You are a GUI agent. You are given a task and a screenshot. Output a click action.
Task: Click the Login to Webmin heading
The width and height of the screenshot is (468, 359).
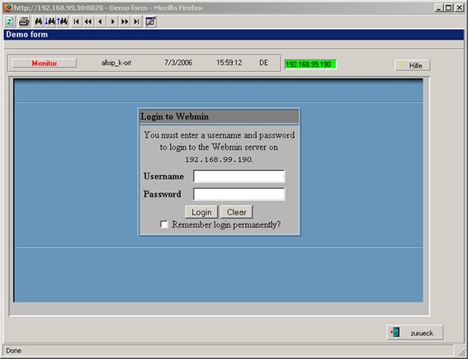tap(175, 116)
